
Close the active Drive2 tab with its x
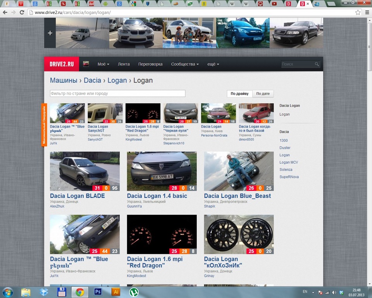[308, 4]
